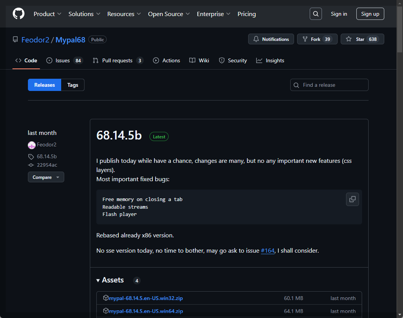Image resolution: width=403 pixels, height=318 pixels.
Task: Click the bell icon in Notifications
Action: 256,39
